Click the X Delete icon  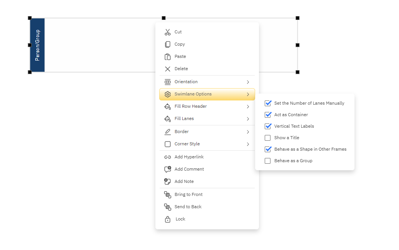[x=168, y=69]
